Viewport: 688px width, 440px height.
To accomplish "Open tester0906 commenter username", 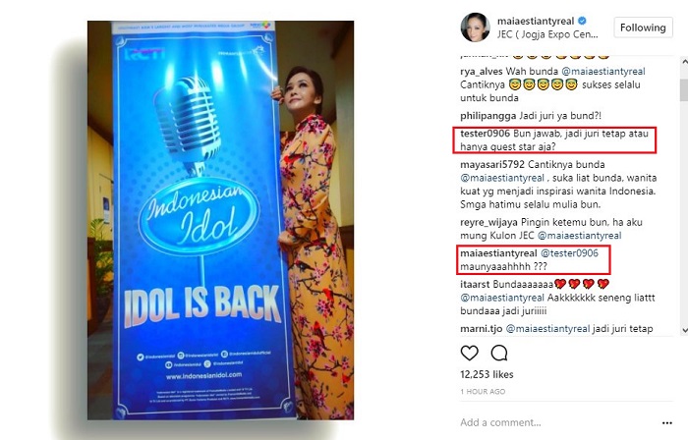I will pyautogui.click(x=485, y=134).
